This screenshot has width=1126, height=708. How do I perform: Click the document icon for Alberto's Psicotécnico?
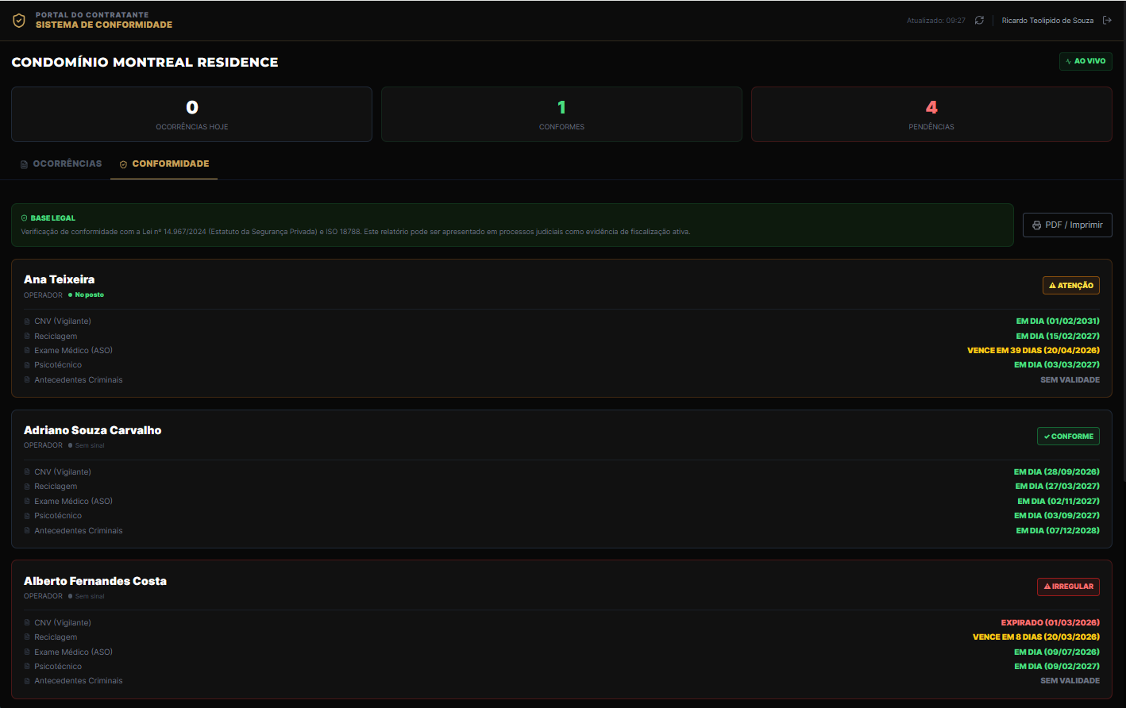(x=27, y=667)
